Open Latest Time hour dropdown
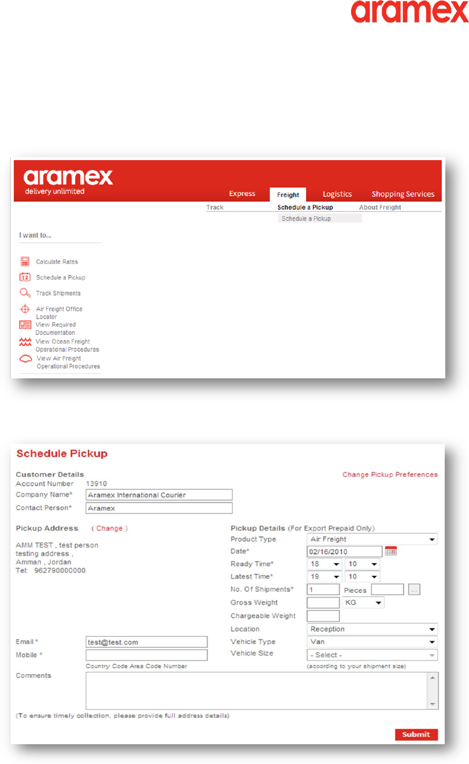Viewport: 469px width, 764px height. 325,577
